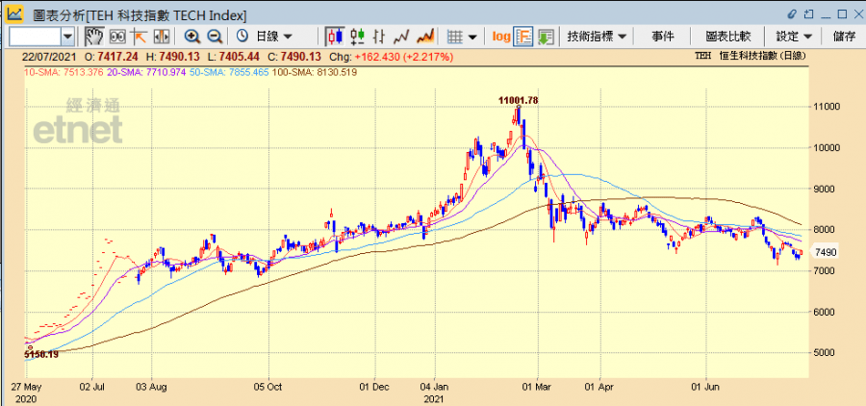This screenshot has width=866, height=406.
Task: Click the stock code input field
Action: [x=34, y=36]
